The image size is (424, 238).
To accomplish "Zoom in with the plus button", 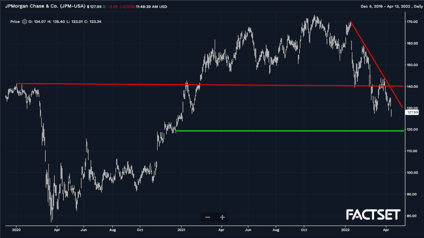I will [x=222, y=217].
